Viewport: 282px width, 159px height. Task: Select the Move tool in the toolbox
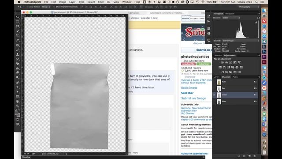tap(18, 17)
